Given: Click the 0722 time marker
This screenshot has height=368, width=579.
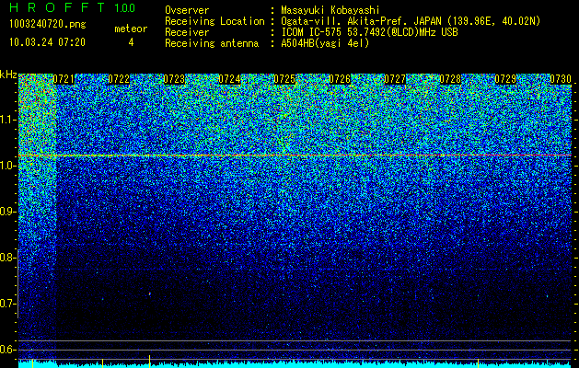Looking at the screenshot, I should coord(119,79).
